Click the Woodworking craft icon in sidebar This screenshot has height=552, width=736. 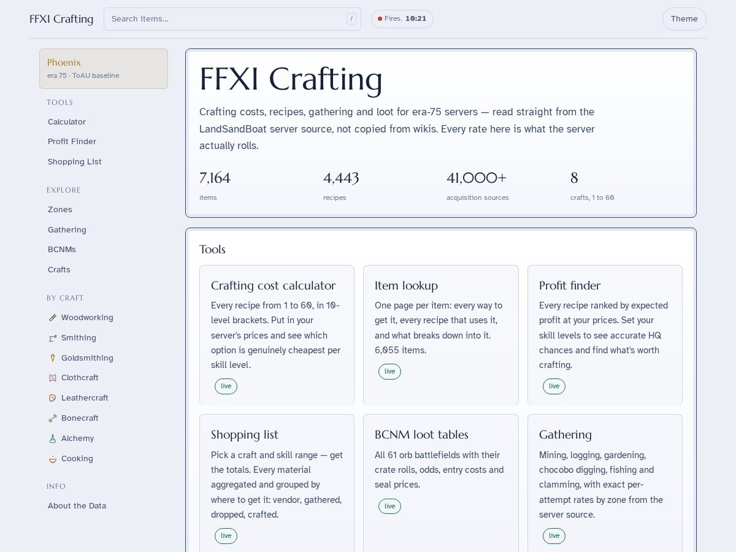(x=53, y=318)
